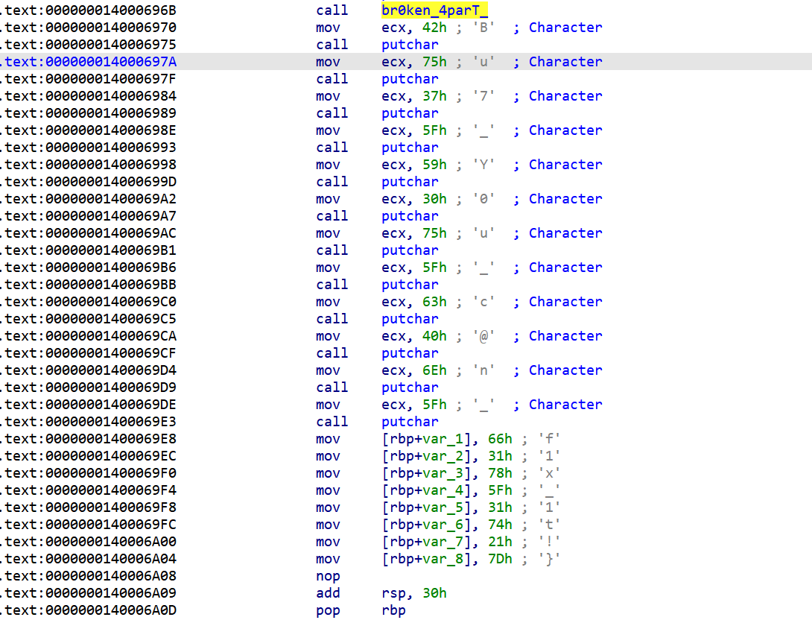This screenshot has height=620, width=812.
Task: Select the first putchar call target
Action: click(410, 44)
